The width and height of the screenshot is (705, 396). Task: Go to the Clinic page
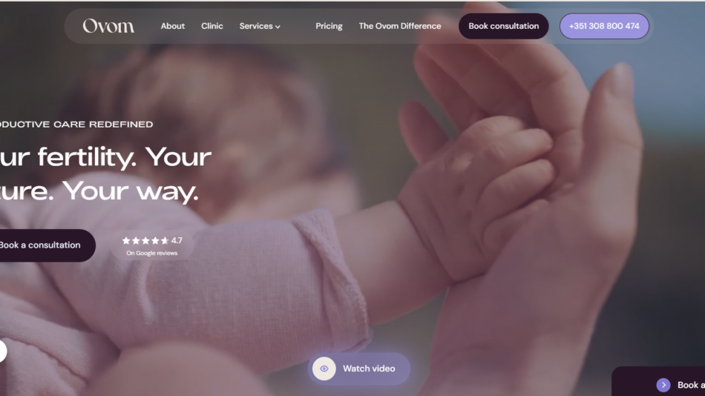(x=211, y=26)
